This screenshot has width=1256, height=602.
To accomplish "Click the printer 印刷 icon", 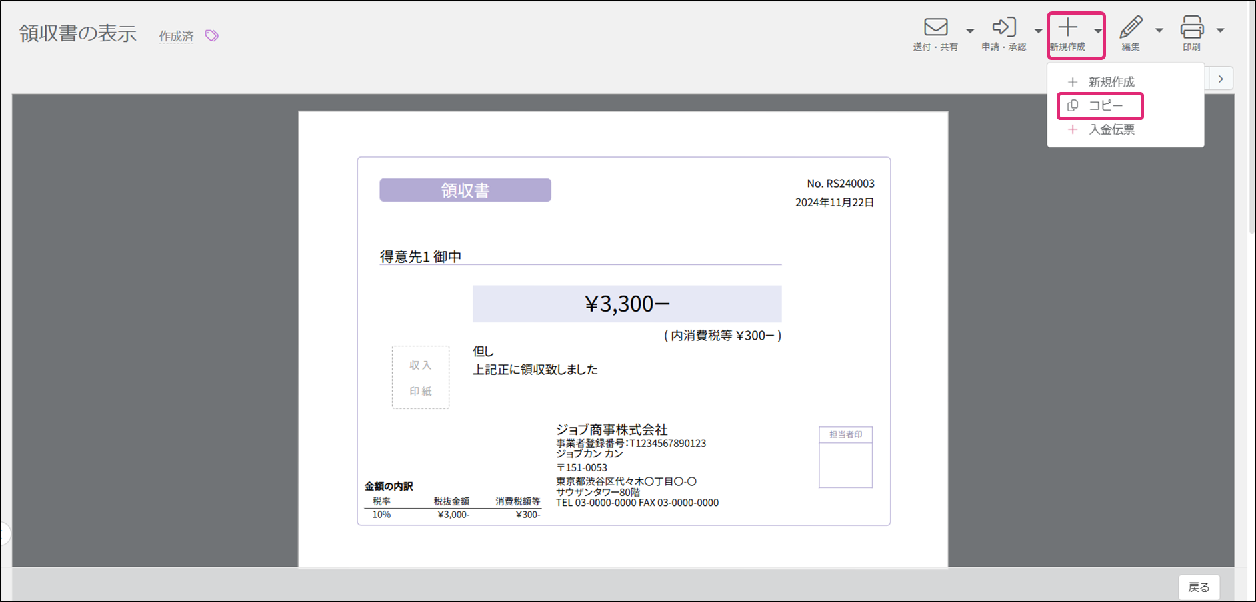I will (1191, 27).
